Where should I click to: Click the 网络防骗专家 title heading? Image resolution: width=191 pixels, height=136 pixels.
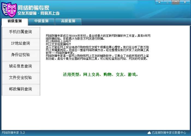coord(34,8)
